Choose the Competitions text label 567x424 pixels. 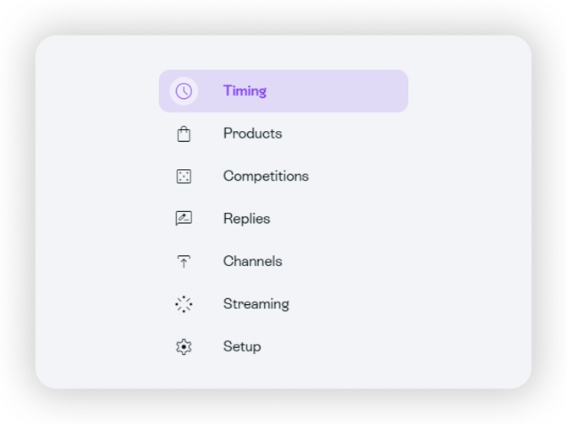[266, 177]
